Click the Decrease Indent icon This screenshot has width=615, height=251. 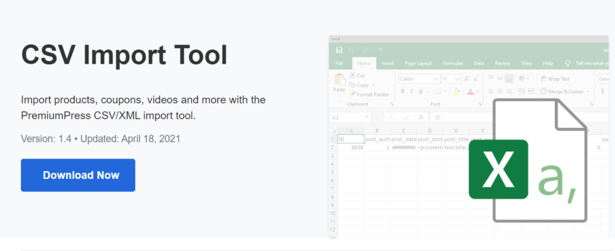(x=522, y=91)
